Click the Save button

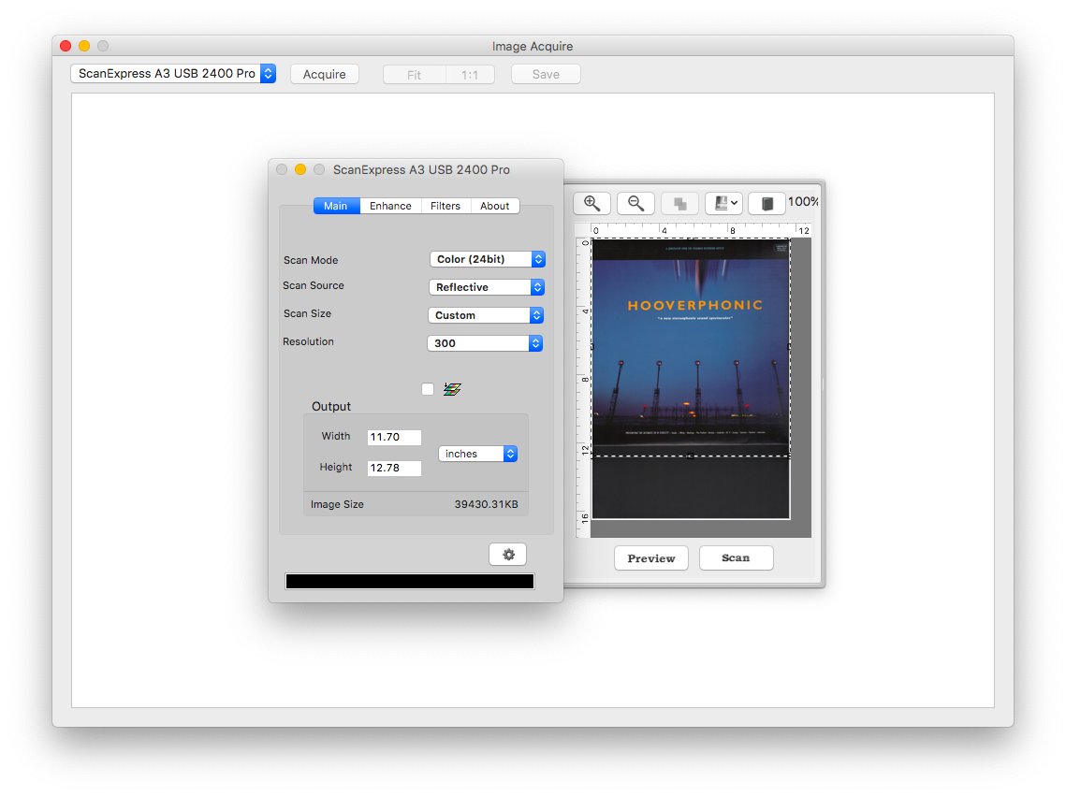[x=546, y=74]
